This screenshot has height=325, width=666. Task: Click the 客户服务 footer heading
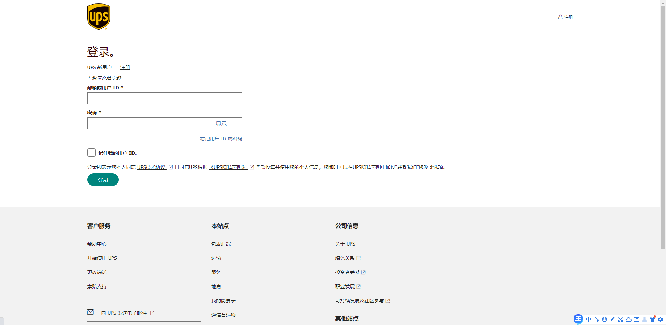click(x=99, y=226)
